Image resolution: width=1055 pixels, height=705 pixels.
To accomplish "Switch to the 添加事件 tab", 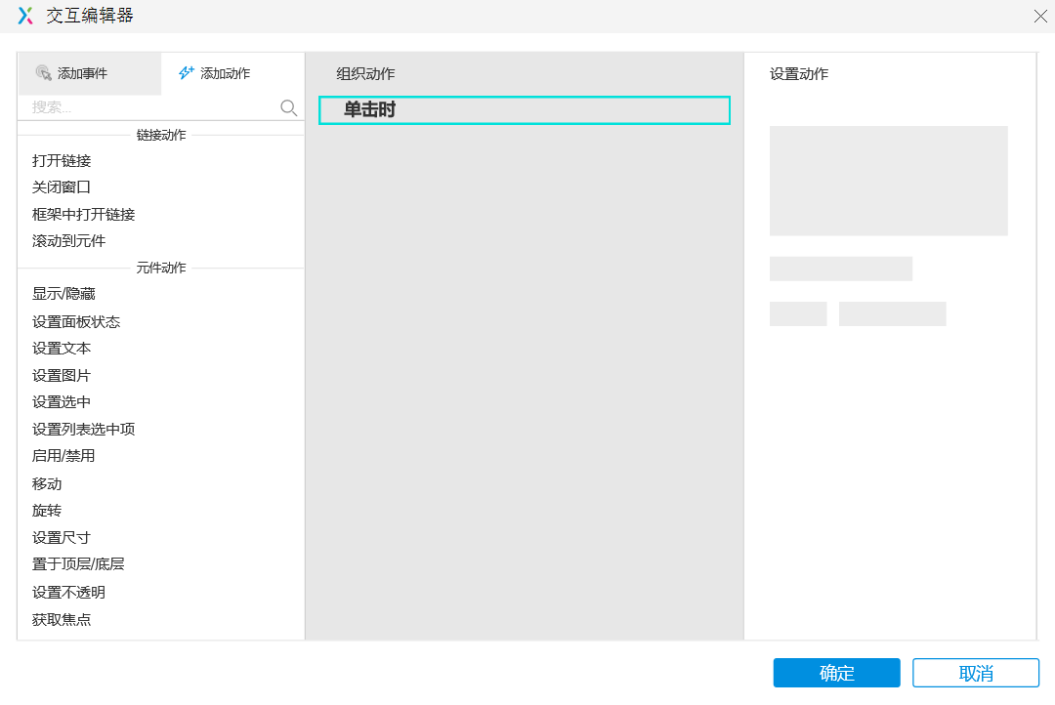I will point(90,73).
